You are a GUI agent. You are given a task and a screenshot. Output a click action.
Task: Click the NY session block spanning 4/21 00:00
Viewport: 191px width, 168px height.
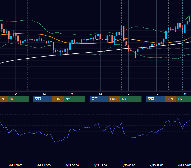point(18,99)
